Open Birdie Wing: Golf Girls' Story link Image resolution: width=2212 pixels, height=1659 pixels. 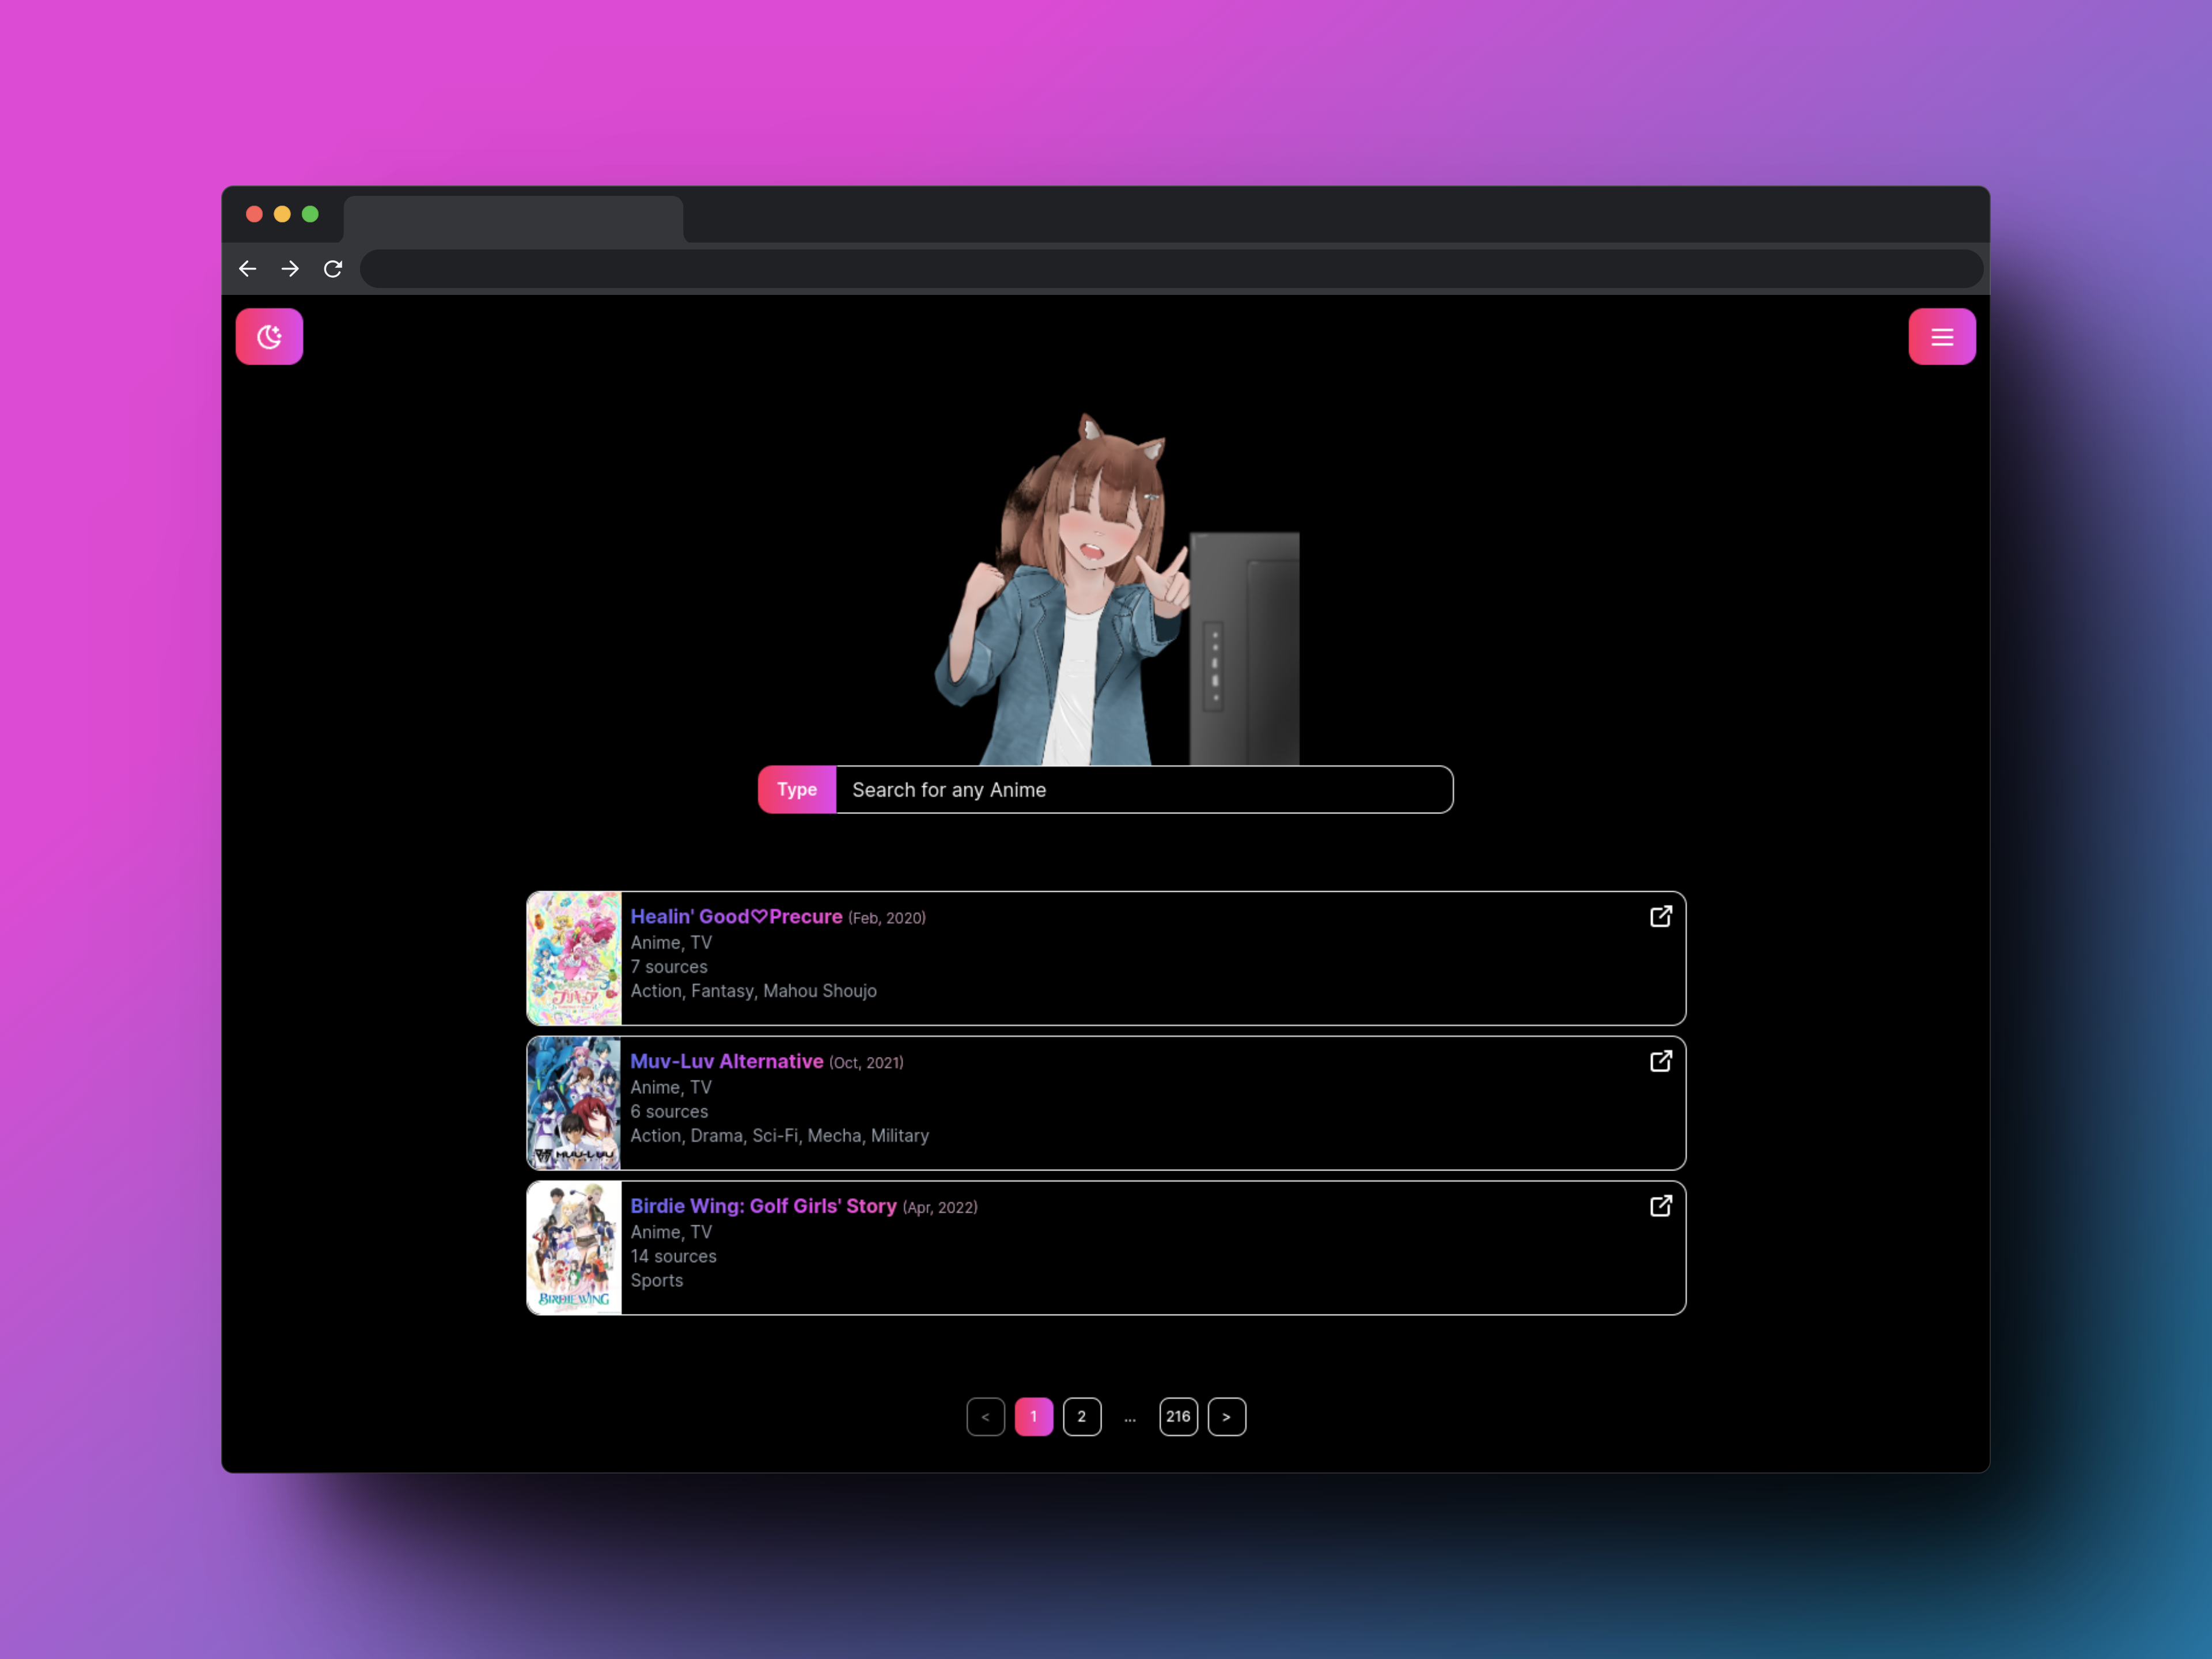763,1206
